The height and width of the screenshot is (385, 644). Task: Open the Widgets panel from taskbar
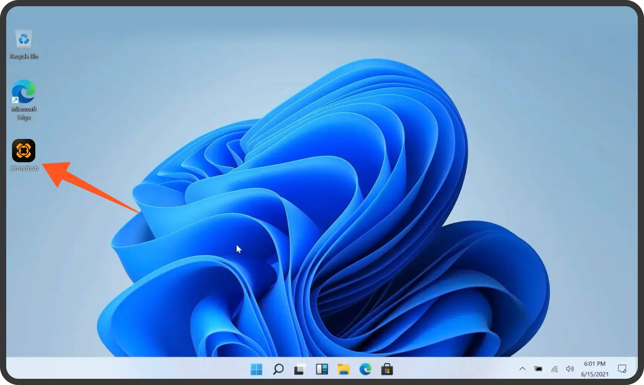tap(322, 369)
